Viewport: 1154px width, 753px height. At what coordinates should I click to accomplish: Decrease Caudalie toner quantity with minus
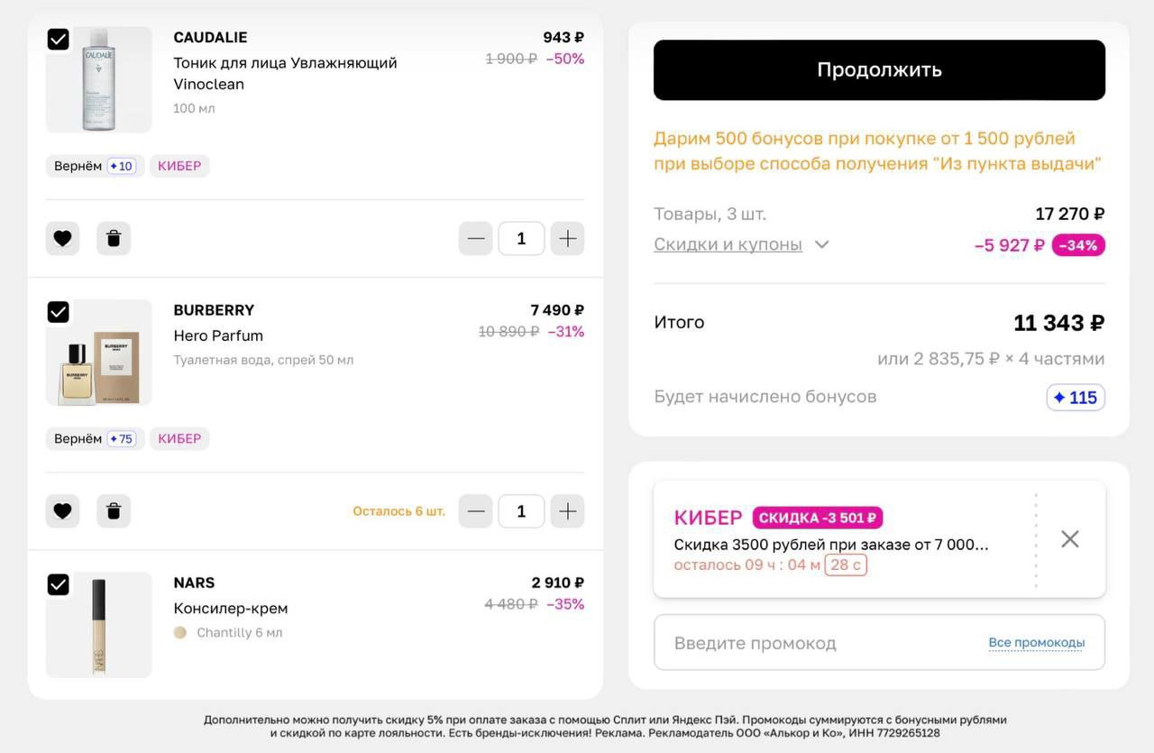[476, 239]
